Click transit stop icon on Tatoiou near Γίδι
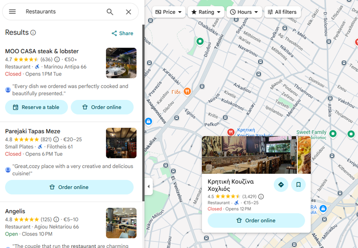The height and width of the screenshot is (248, 358). point(202,86)
